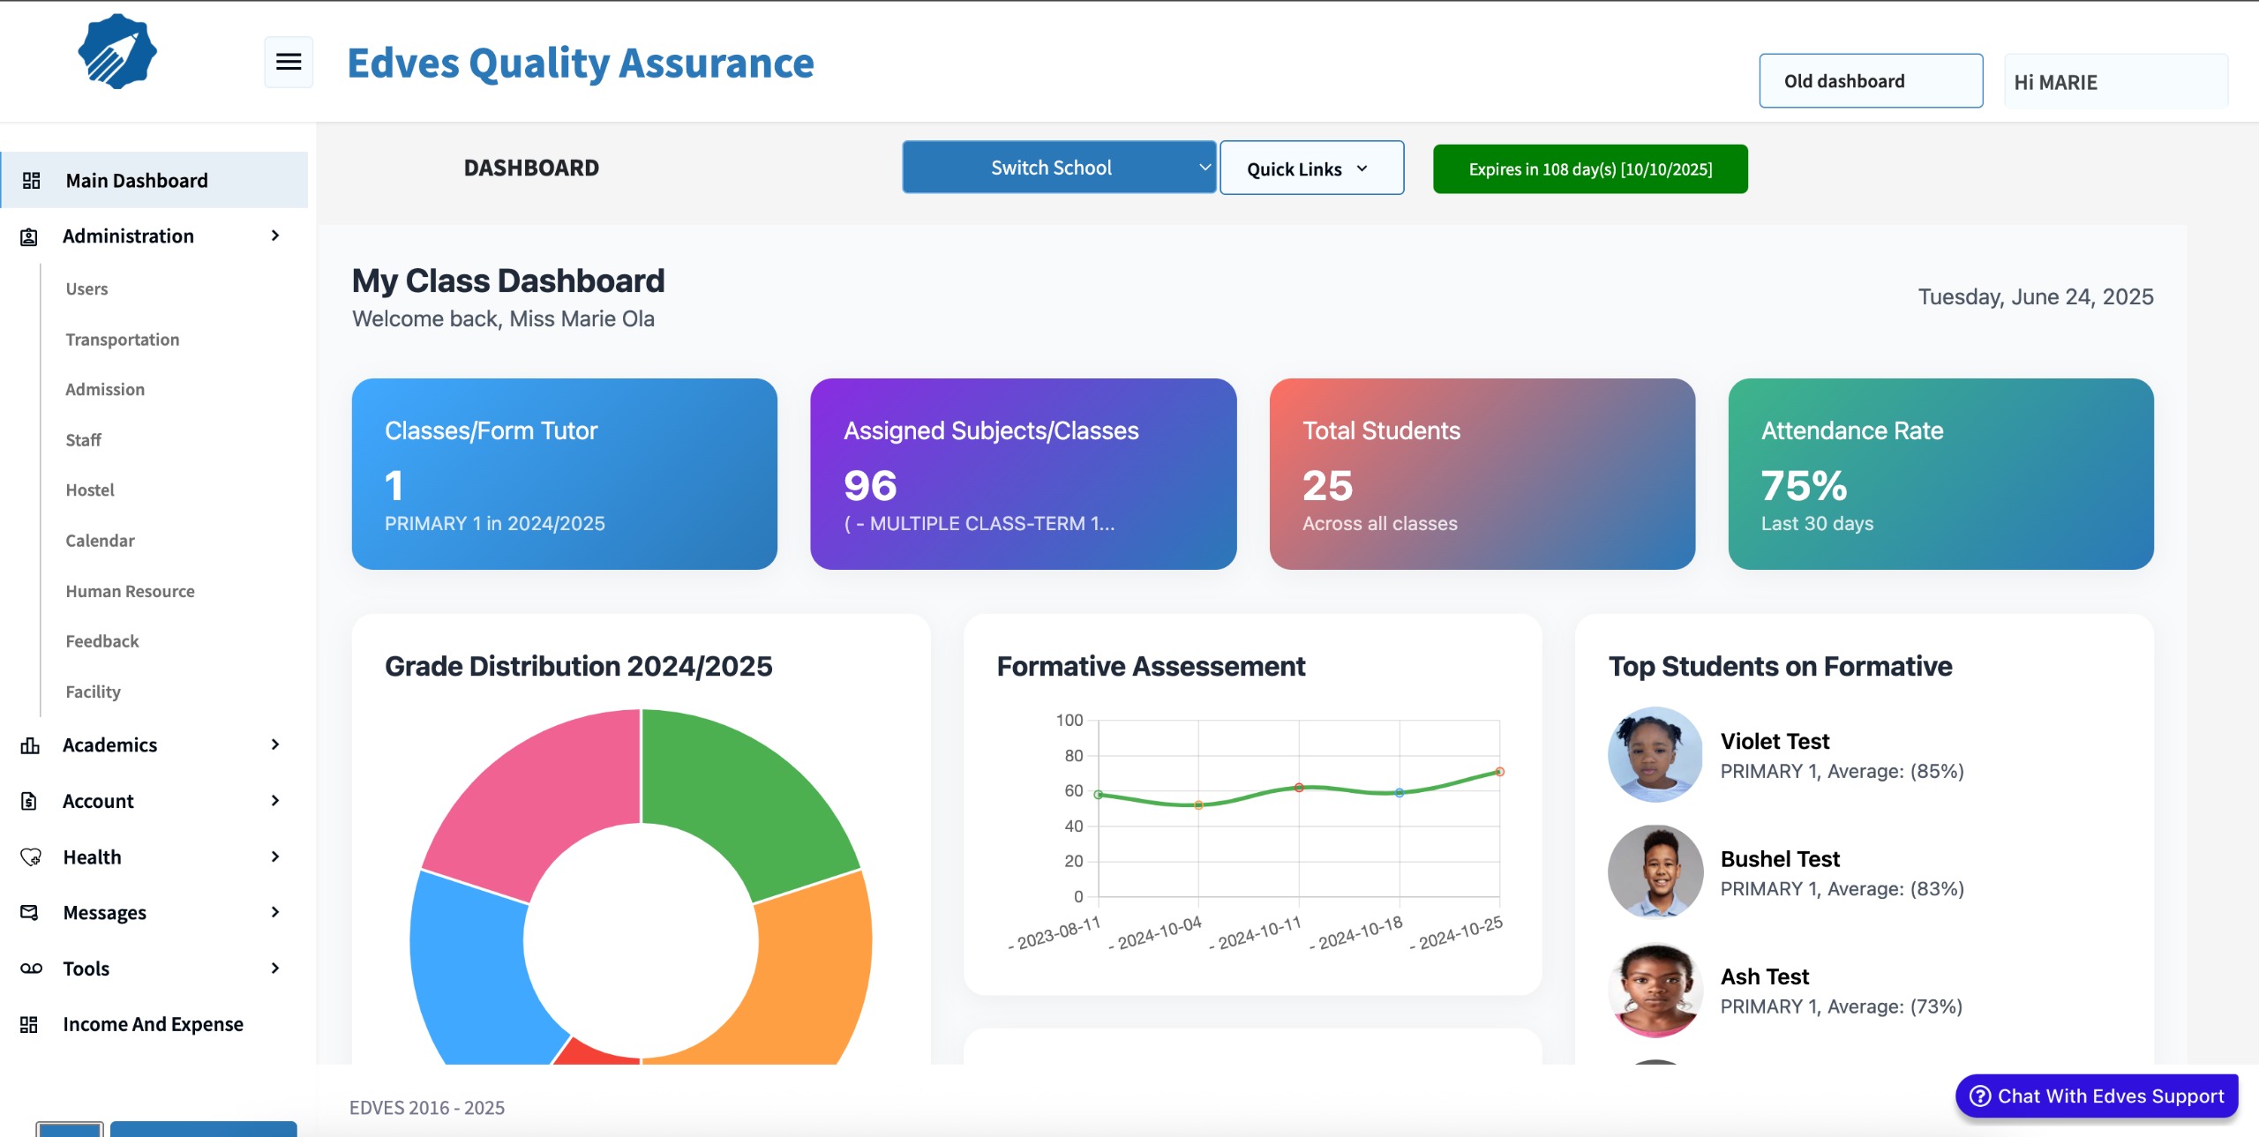Screen dimensions: 2259x1137
Task: Expand the Administration chevron
Action: click(275, 236)
